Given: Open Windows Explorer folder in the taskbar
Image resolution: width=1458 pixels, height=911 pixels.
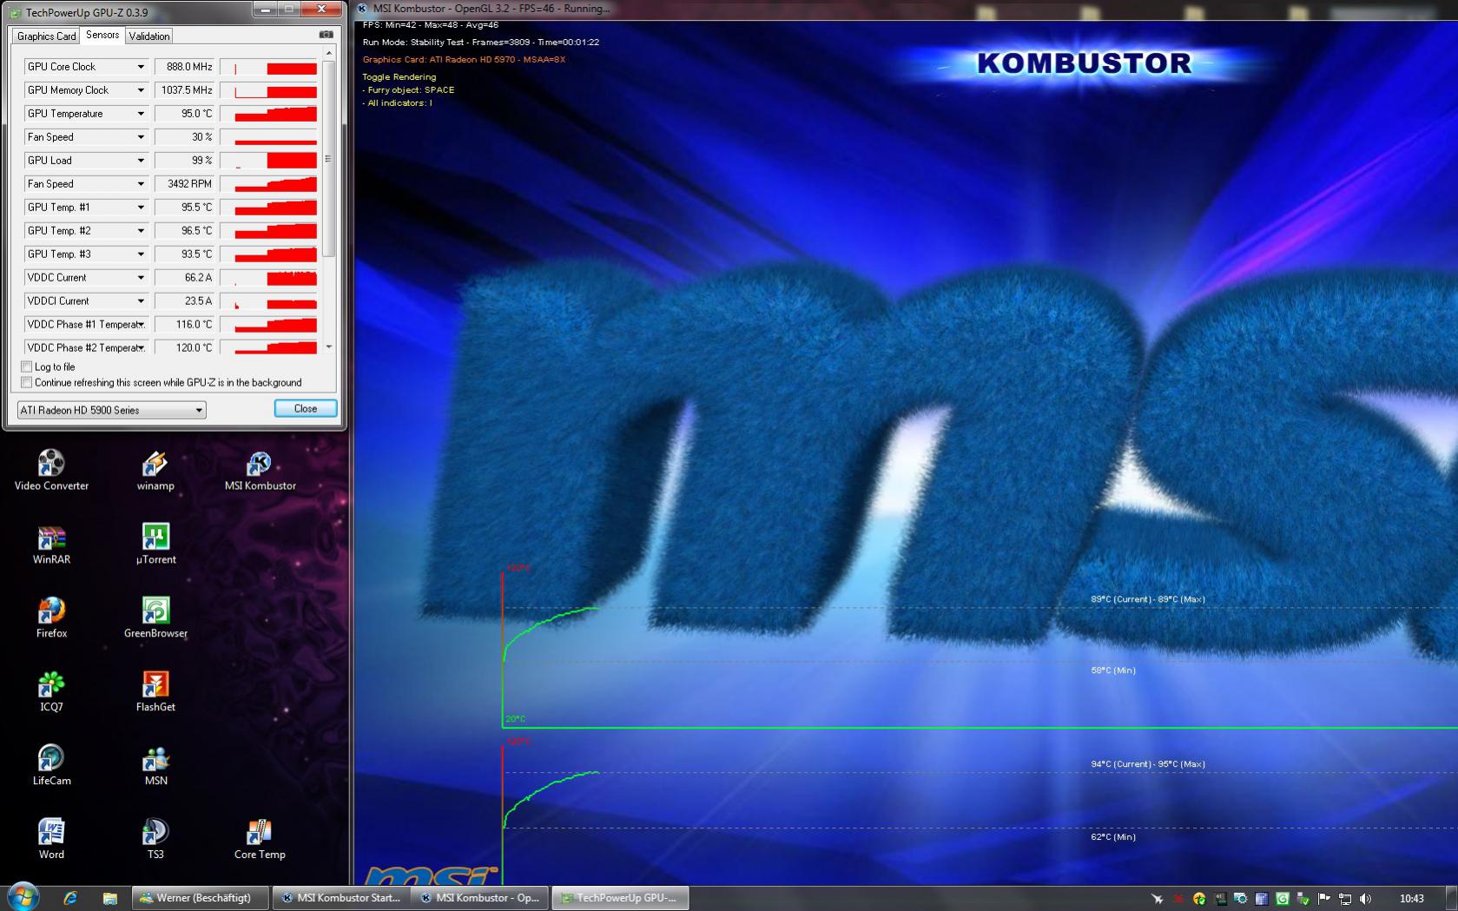Looking at the screenshot, I should pyautogui.click(x=109, y=899).
